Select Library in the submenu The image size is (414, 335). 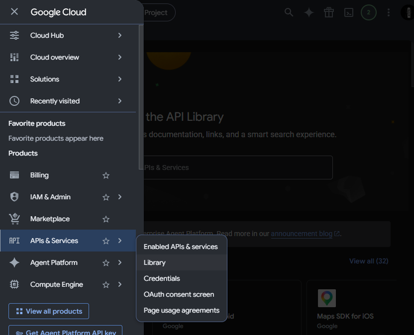tap(182, 262)
